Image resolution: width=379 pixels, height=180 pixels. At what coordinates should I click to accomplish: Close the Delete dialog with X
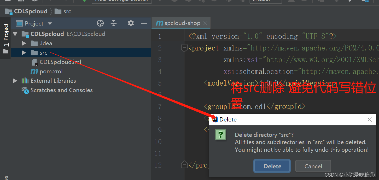tap(370, 120)
